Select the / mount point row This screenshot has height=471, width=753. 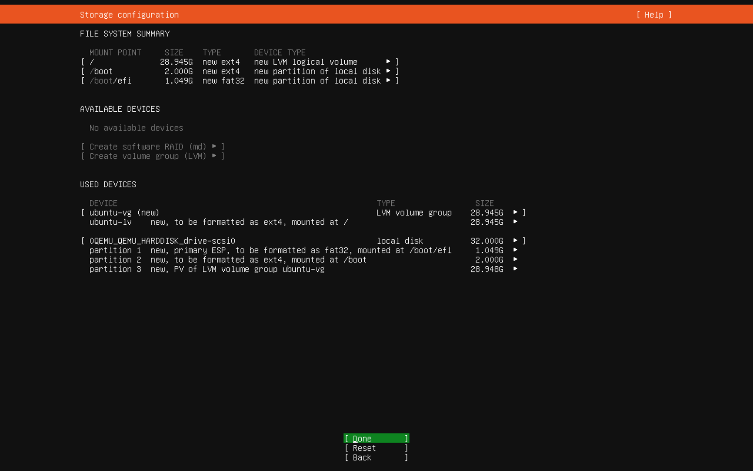coord(92,62)
